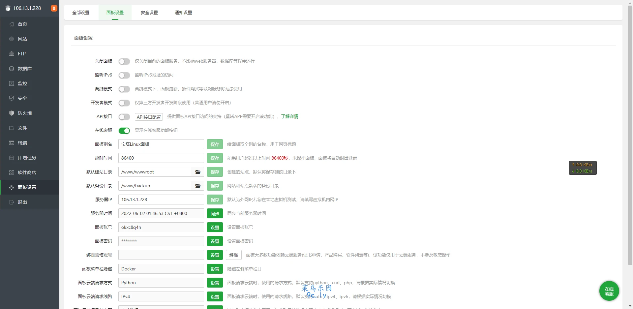Click the home icon beside 首页
The width and height of the screenshot is (633, 309).
pyautogui.click(x=12, y=24)
